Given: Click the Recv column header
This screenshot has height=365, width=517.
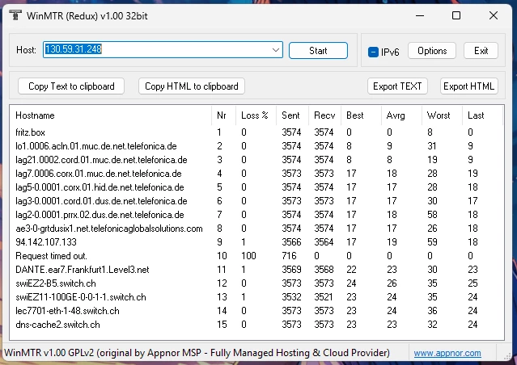Looking at the screenshot, I should (x=324, y=115).
